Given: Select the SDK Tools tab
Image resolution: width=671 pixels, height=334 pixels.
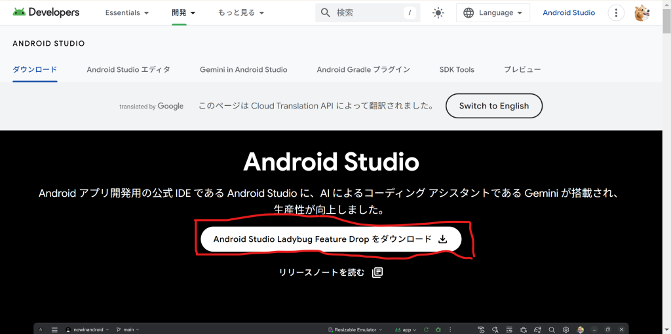Looking at the screenshot, I should (457, 69).
